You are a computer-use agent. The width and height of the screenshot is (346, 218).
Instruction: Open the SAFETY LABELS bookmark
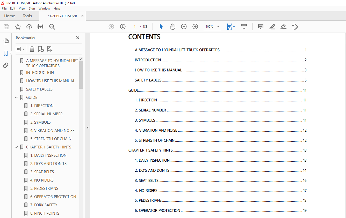click(39, 89)
